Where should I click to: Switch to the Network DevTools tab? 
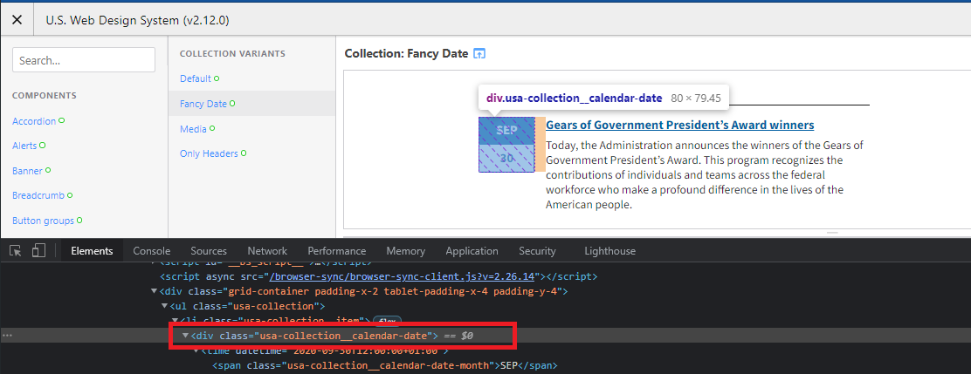tap(267, 251)
